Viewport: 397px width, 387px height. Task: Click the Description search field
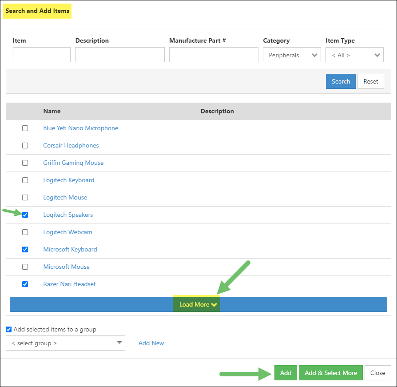pos(120,55)
